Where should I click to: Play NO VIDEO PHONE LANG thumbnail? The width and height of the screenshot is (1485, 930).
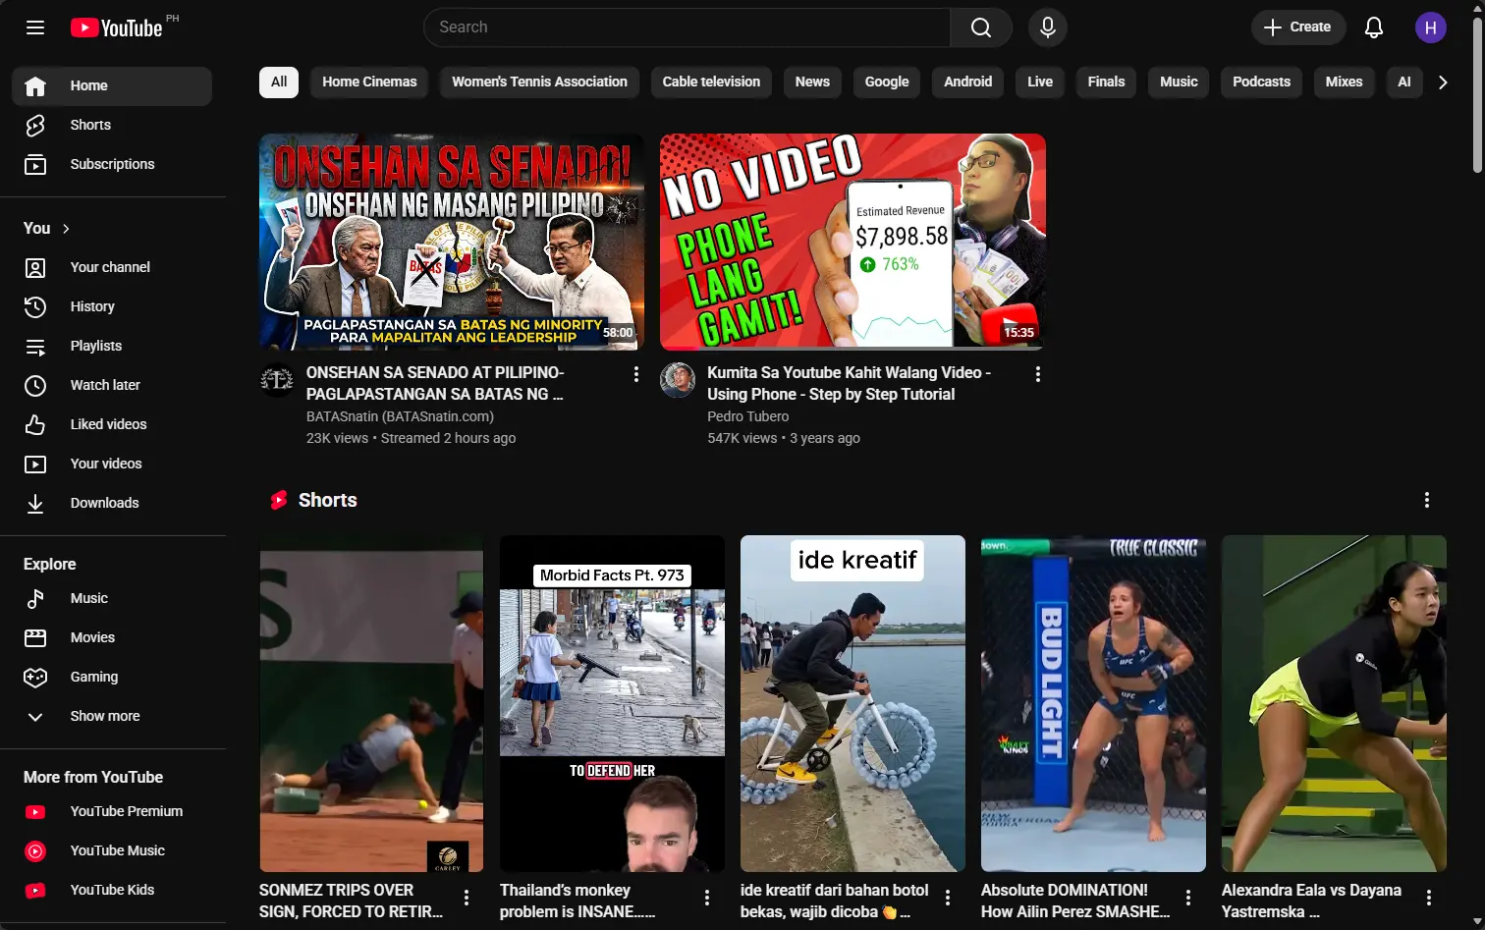pyautogui.click(x=852, y=242)
